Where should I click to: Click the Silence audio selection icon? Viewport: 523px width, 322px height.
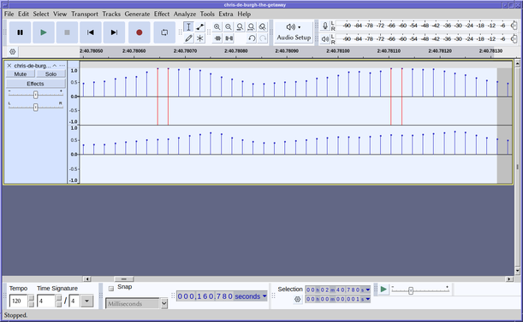point(229,38)
